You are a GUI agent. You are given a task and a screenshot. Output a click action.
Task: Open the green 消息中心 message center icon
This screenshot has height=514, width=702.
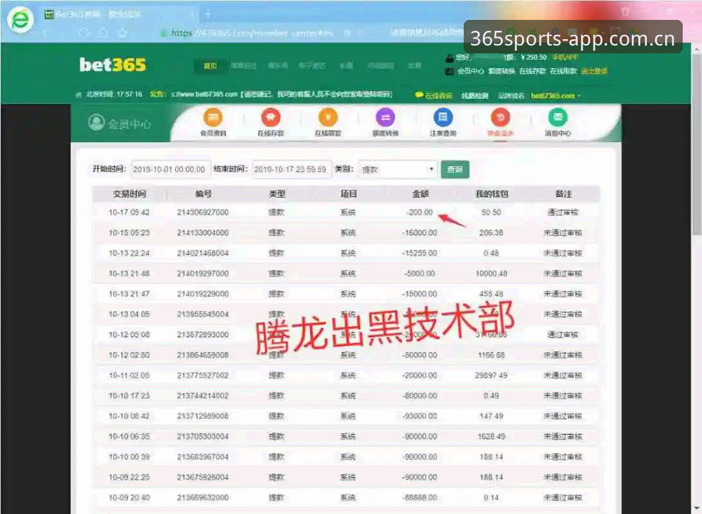tap(558, 118)
